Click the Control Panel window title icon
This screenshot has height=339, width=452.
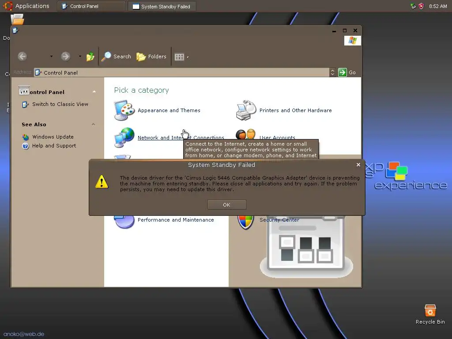15,30
